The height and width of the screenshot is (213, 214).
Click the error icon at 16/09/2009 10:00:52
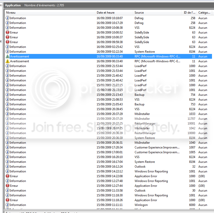click(8, 32)
